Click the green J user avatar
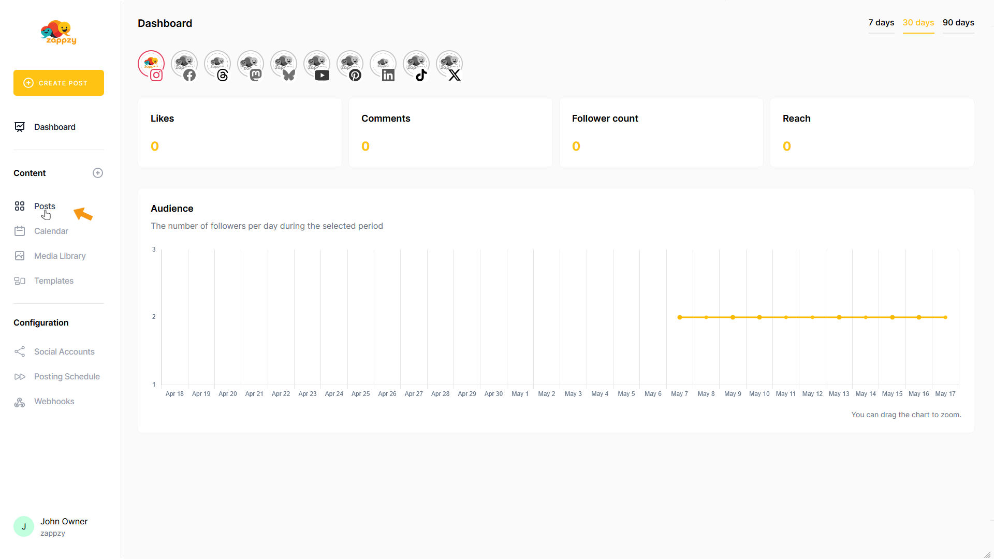This screenshot has height=559, width=994. pyautogui.click(x=24, y=526)
